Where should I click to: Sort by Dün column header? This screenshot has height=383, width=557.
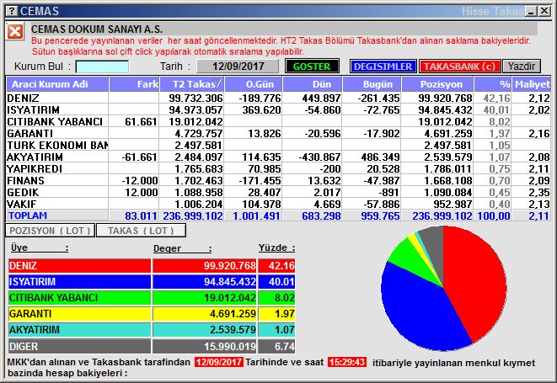[313, 84]
